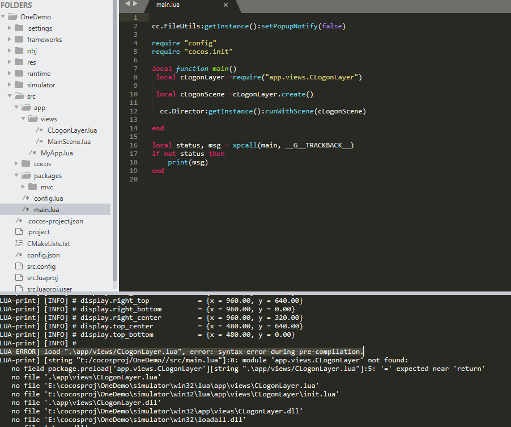
Task: Click line number 8 in gutter
Action: pyautogui.click(x=135, y=77)
